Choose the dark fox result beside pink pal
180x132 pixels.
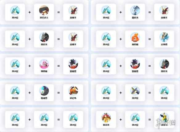click(x=73, y=64)
